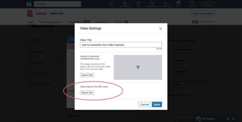242x122 pixels.
Task: Click the LinkedIn logo icon
Action: coord(29,4)
